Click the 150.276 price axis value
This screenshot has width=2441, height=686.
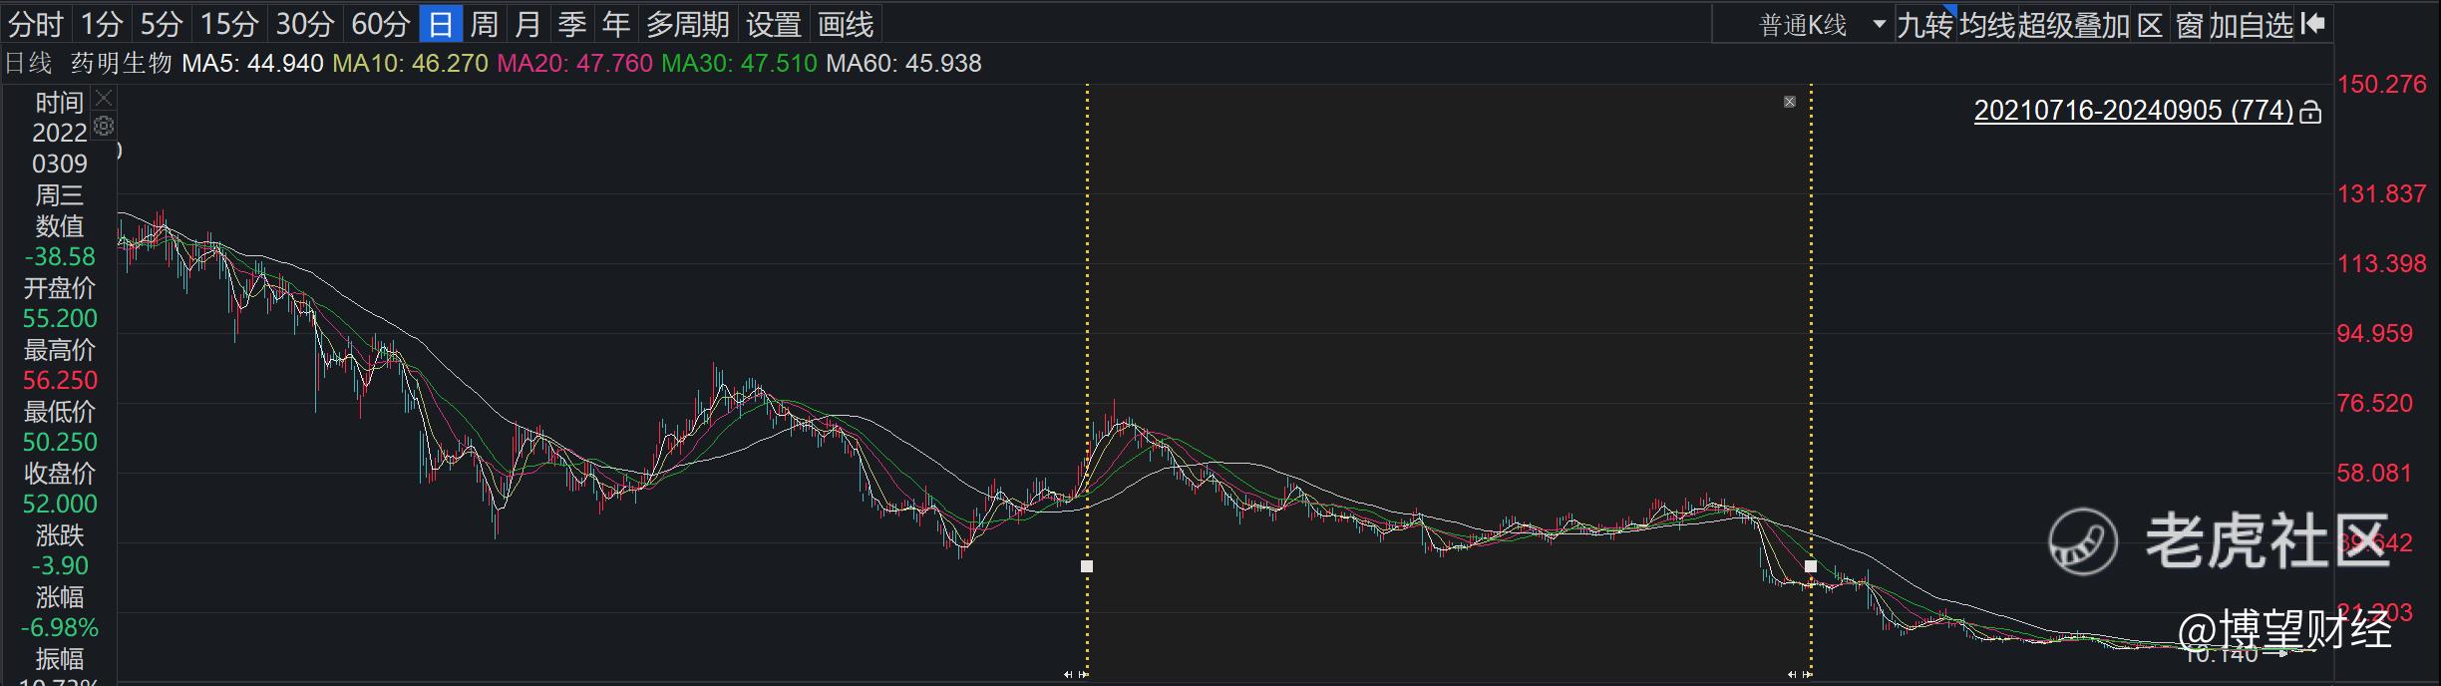tap(2381, 85)
